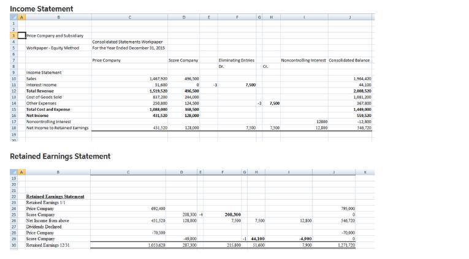Click the 'Cost of Goods Sold' label
469x259 pixels.
[x=44, y=97]
